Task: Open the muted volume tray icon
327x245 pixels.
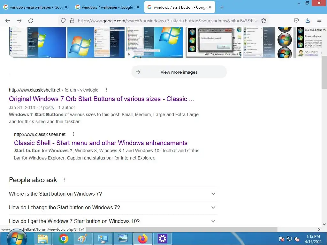Action: (297, 239)
